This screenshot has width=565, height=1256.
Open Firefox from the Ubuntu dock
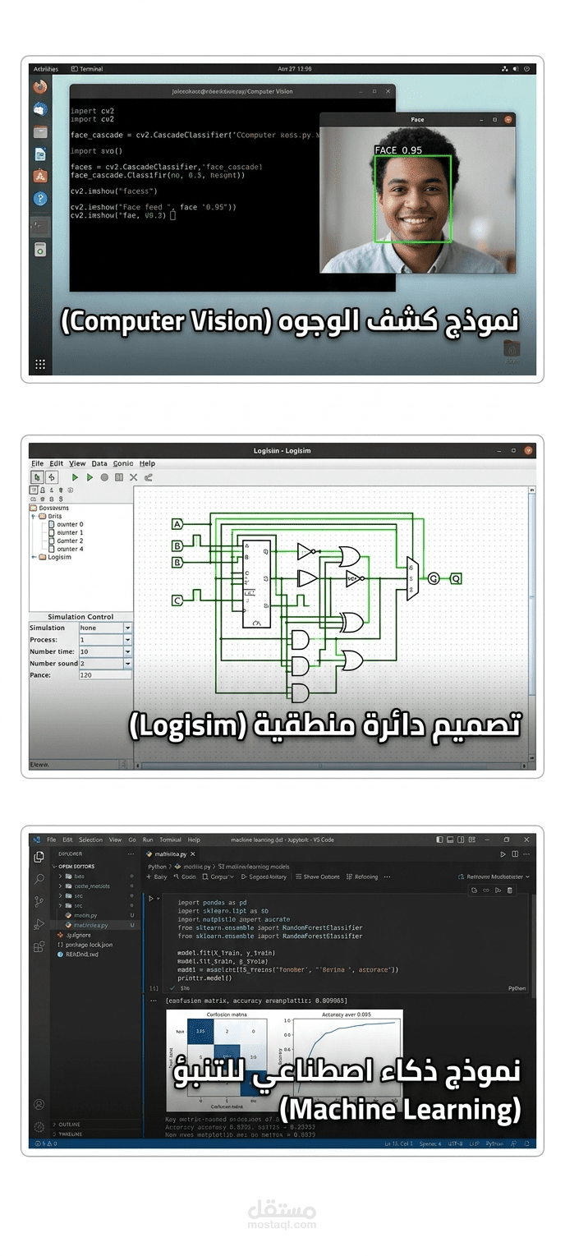[x=40, y=86]
